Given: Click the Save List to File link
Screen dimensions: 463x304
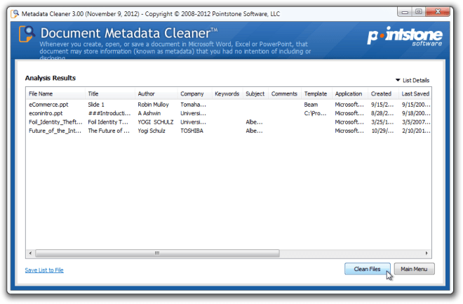Looking at the screenshot, I should (x=44, y=270).
